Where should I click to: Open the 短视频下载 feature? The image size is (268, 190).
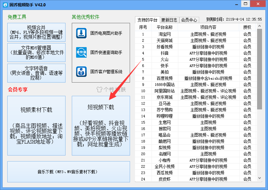point(101,126)
